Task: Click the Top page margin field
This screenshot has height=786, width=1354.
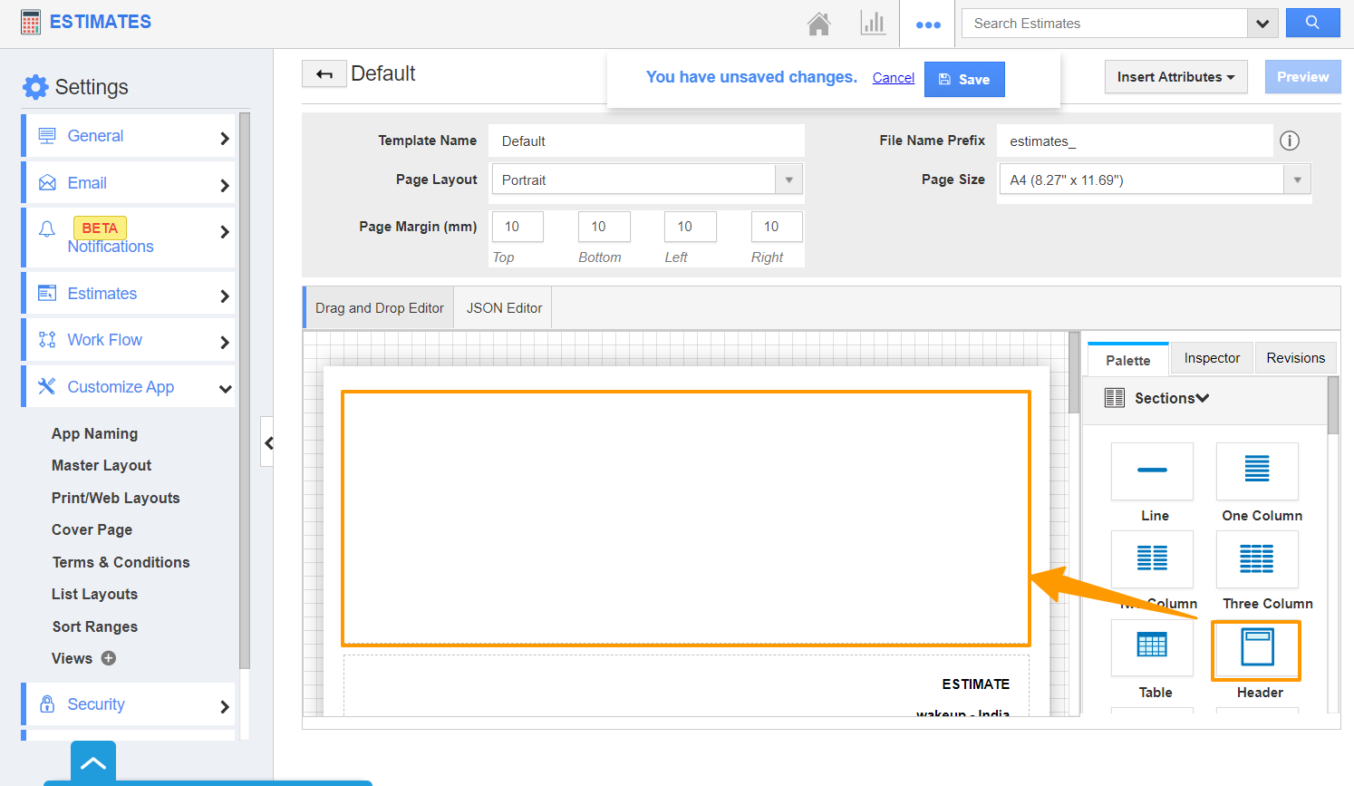Action: pos(517,227)
